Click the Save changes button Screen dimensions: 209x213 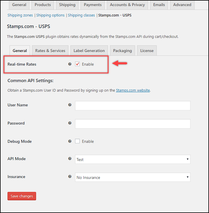point(22,196)
